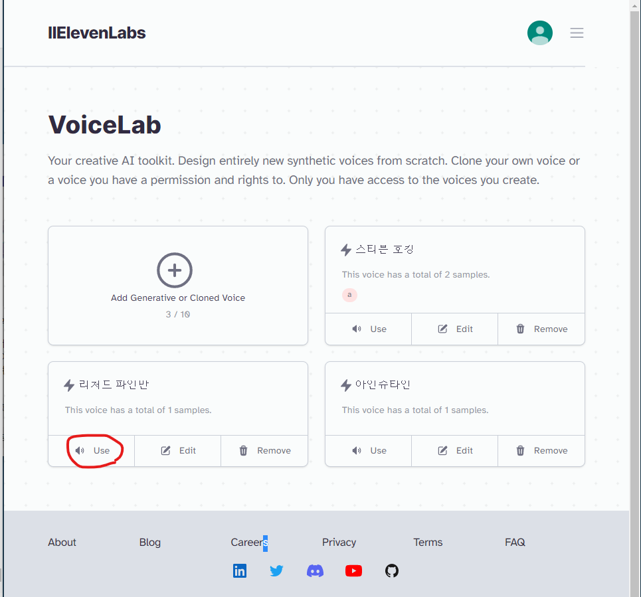This screenshot has width=641, height=597.
Task: Use the 아인슈타인 voice
Action: [x=369, y=451]
